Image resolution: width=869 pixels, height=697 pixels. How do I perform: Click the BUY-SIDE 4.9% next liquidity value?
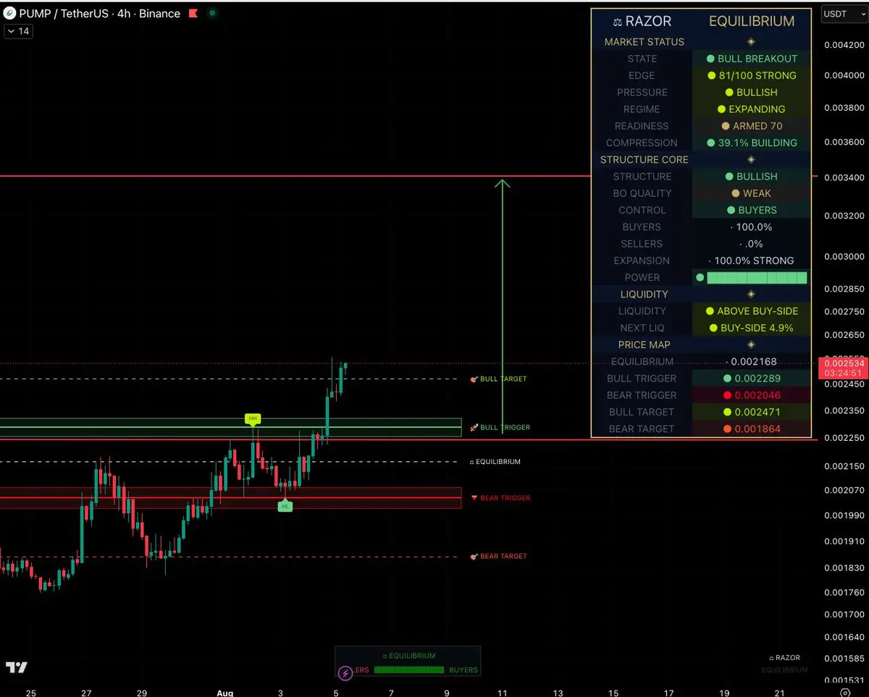click(752, 328)
